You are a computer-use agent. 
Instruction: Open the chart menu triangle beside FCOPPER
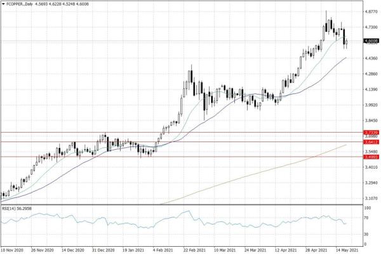pos(3,4)
